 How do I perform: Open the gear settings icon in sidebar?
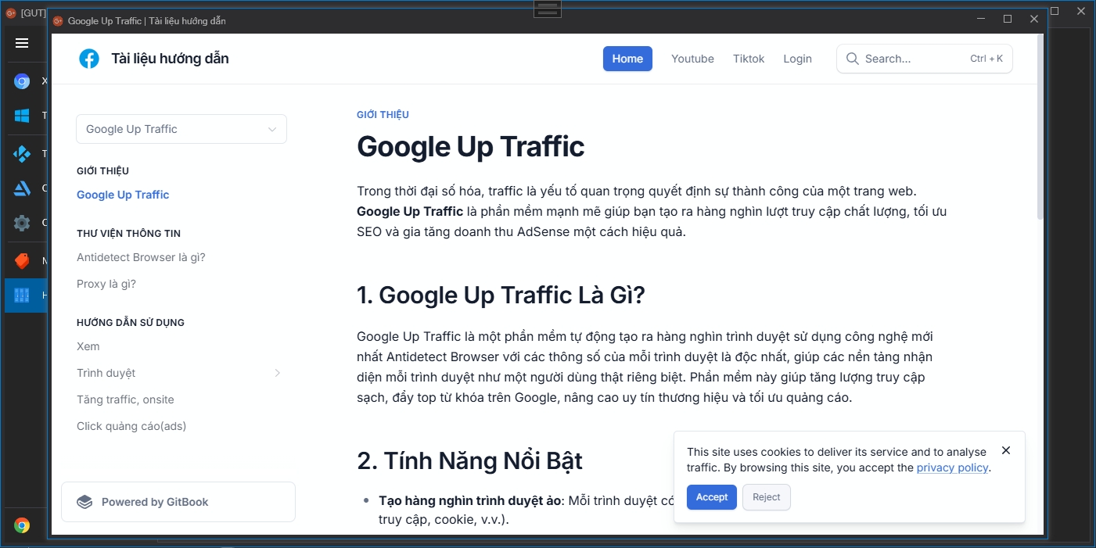tap(22, 224)
